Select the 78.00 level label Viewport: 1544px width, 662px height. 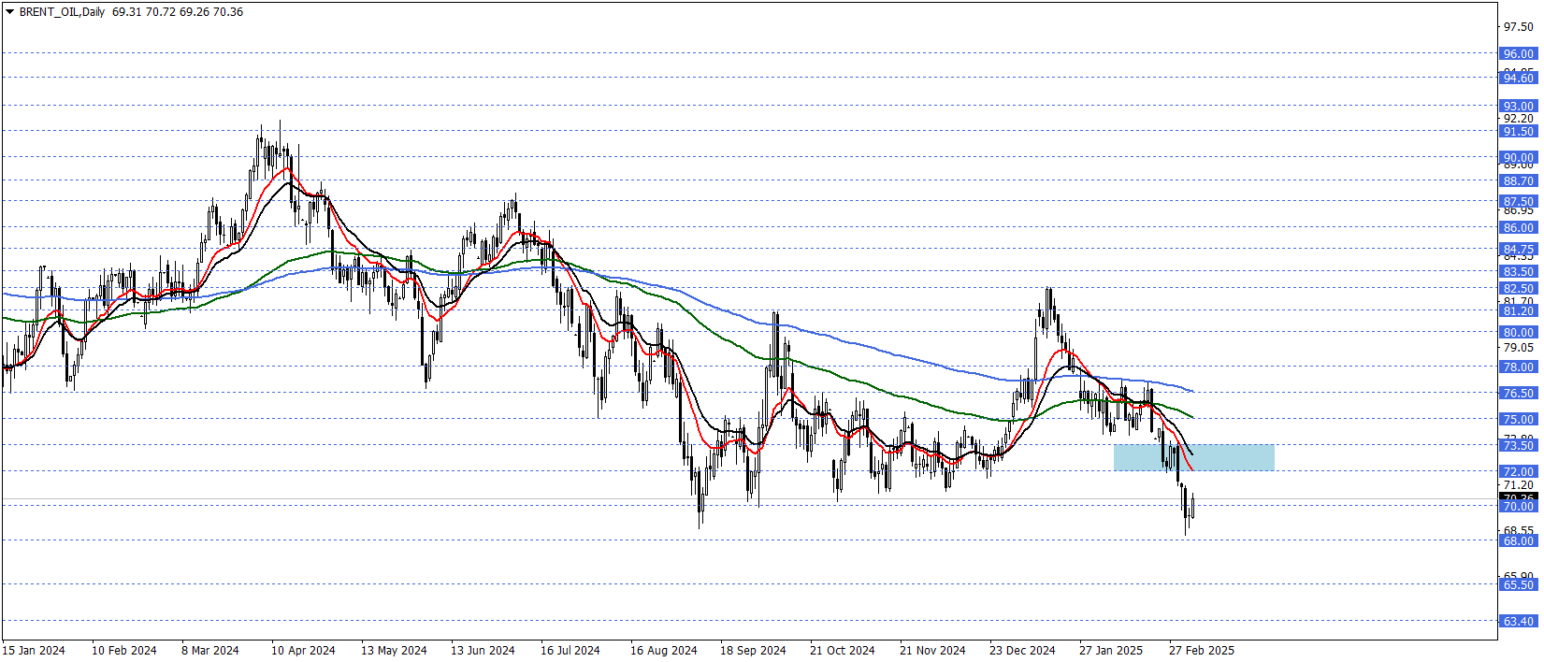point(1518,367)
